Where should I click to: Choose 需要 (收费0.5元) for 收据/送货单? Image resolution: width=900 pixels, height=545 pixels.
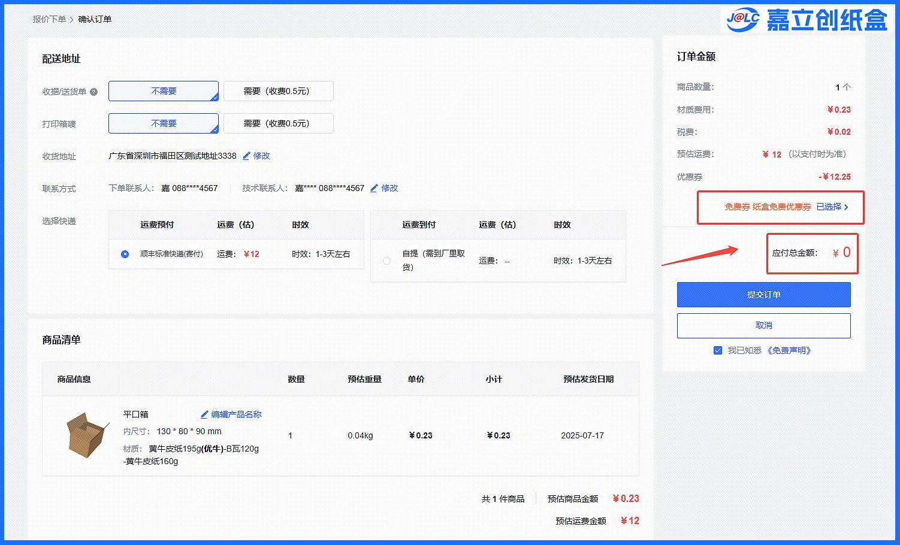click(x=278, y=91)
